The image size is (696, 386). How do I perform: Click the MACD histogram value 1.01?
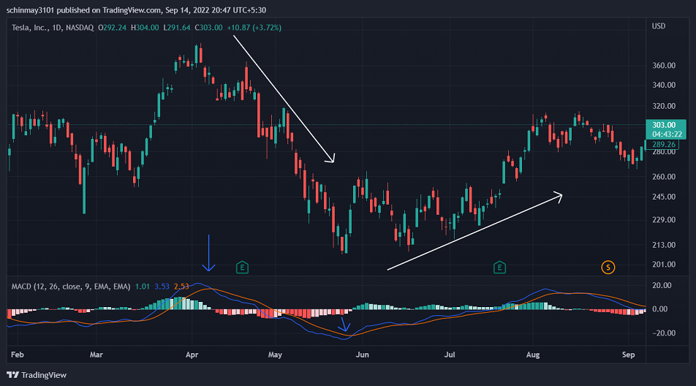[x=143, y=287]
